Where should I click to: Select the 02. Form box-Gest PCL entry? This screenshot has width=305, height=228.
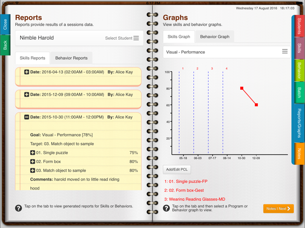(x=184, y=190)
